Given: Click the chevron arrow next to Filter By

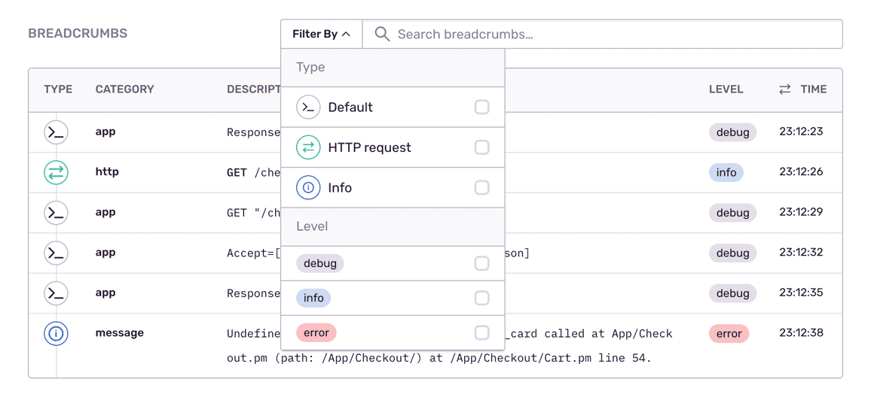Looking at the screenshot, I should tap(346, 35).
